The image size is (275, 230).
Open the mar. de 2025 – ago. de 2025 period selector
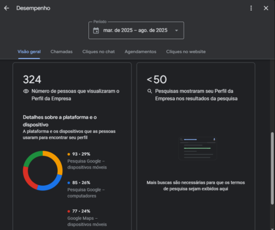point(136,31)
